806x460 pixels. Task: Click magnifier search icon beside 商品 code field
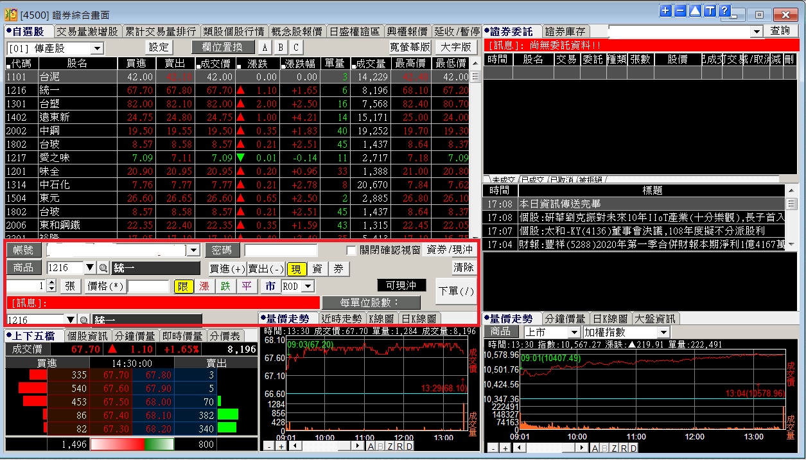click(x=103, y=269)
